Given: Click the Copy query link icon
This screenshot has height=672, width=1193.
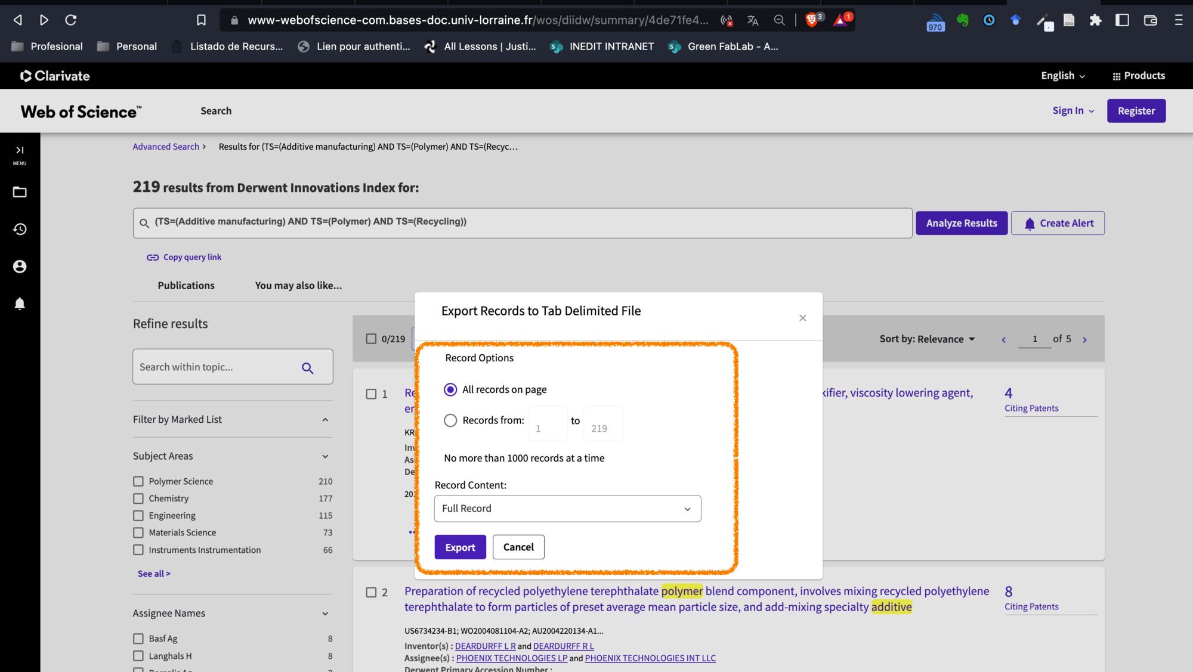Looking at the screenshot, I should click(x=153, y=258).
